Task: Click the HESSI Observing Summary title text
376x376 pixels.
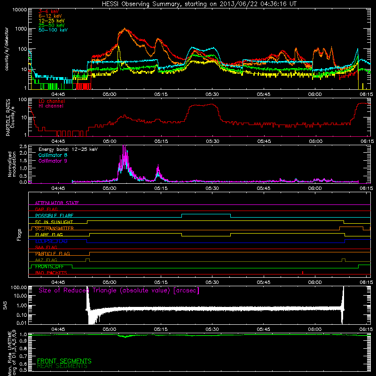Action: click(199, 4)
